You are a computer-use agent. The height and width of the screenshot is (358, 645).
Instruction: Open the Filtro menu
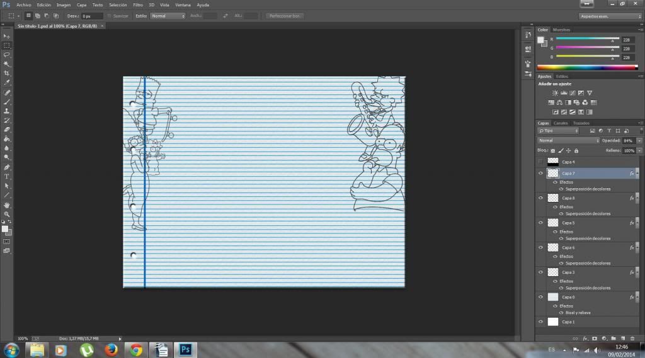point(138,4)
